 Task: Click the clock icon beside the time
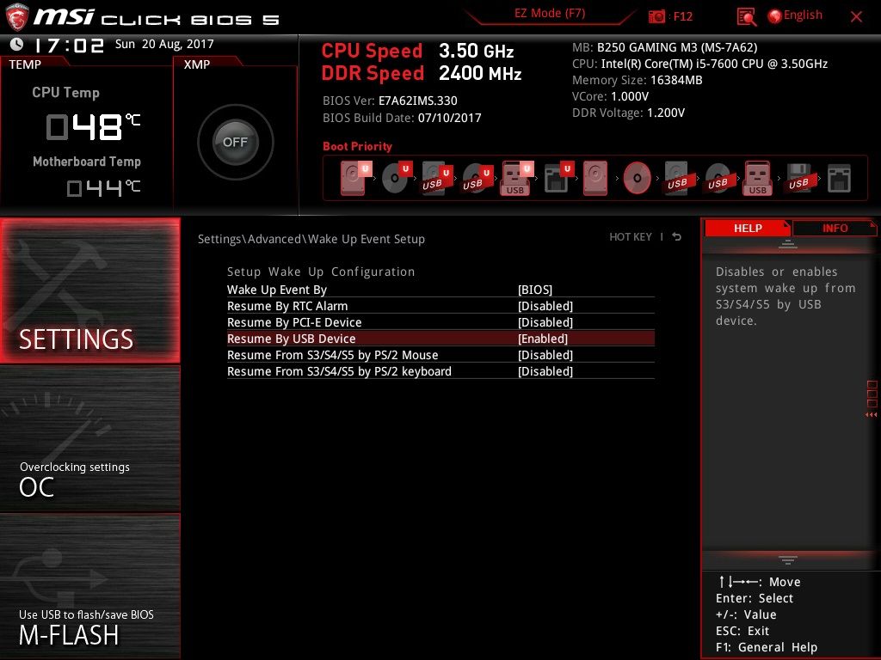pos(17,44)
